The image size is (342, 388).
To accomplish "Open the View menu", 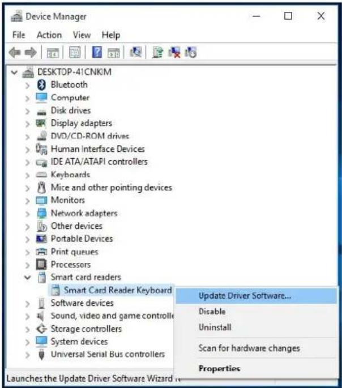I will 82,35.
